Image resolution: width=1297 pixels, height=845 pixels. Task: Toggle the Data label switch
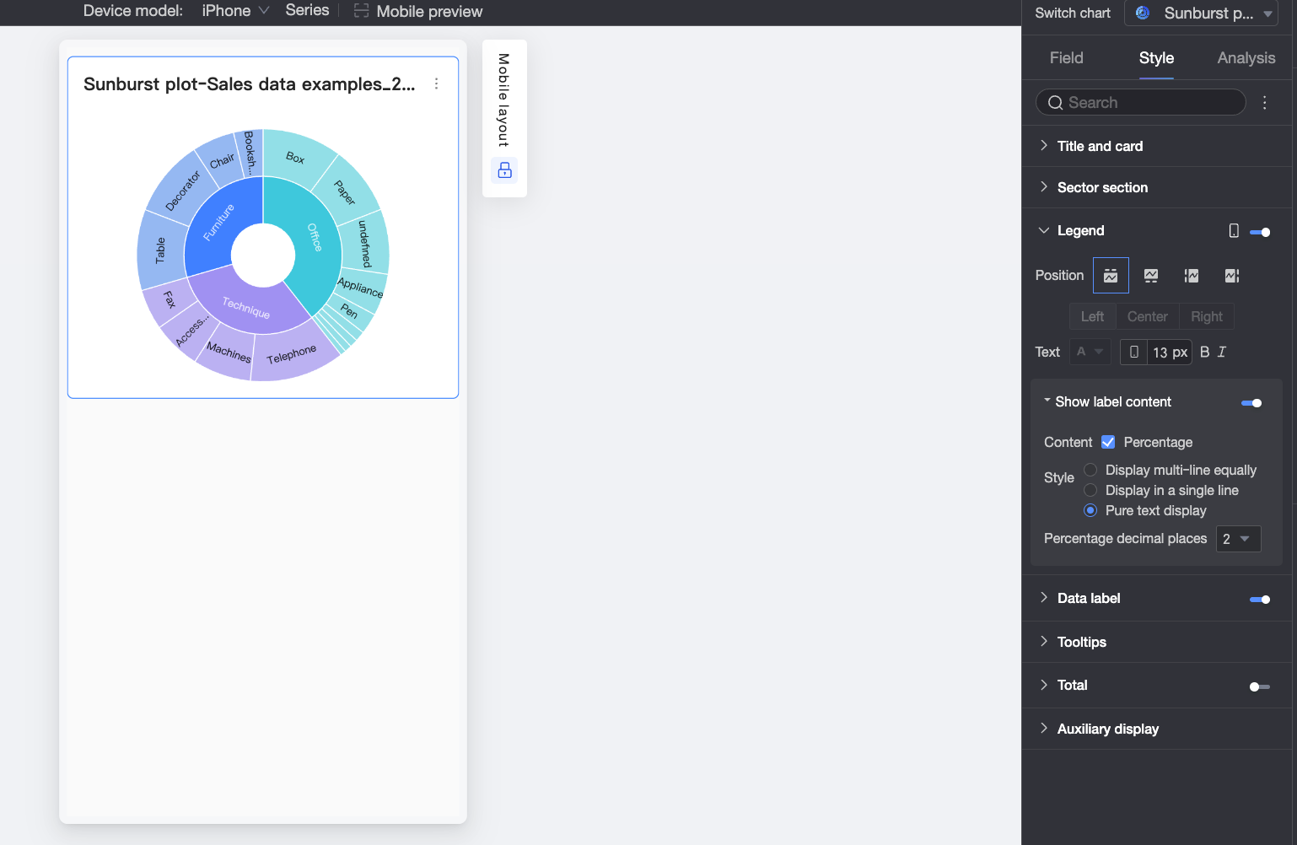click(1260, 600)
